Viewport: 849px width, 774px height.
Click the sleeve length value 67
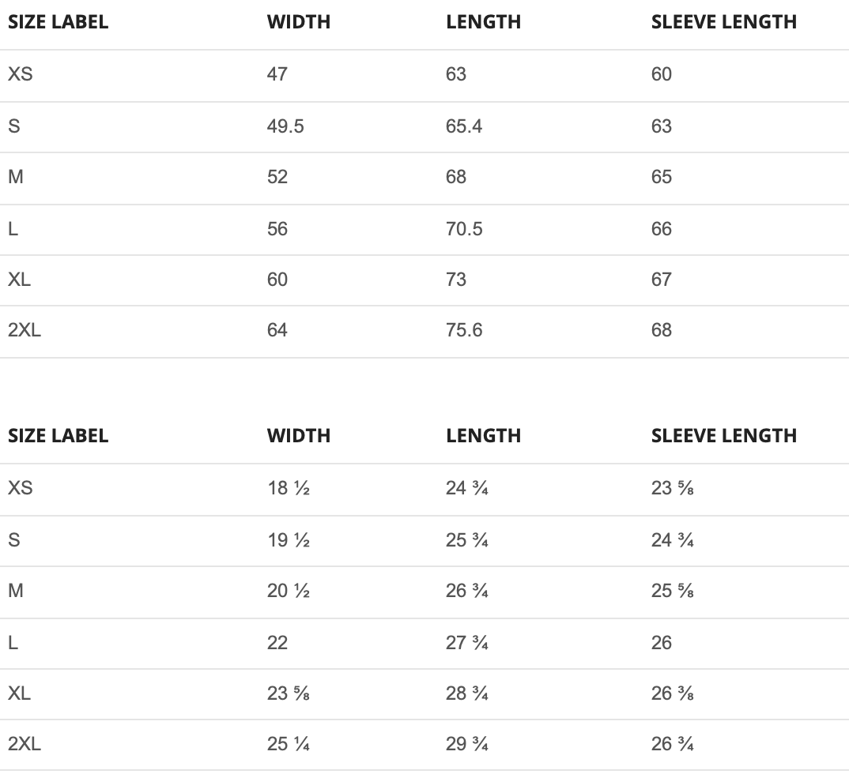[662, 280]
